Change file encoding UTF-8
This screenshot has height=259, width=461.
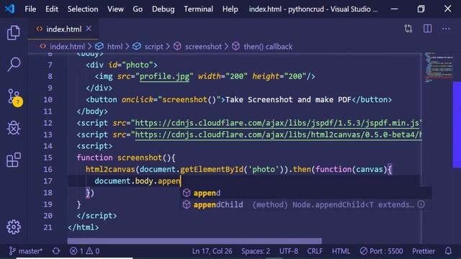tap(288, 251)
